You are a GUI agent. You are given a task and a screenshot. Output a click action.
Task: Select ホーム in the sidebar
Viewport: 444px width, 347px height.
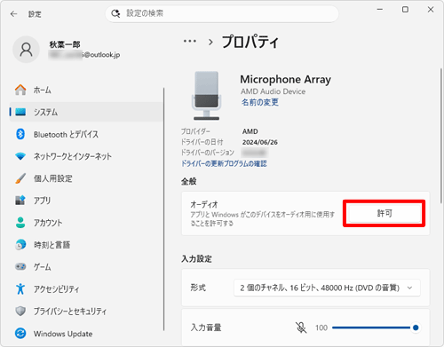point(86,90)
